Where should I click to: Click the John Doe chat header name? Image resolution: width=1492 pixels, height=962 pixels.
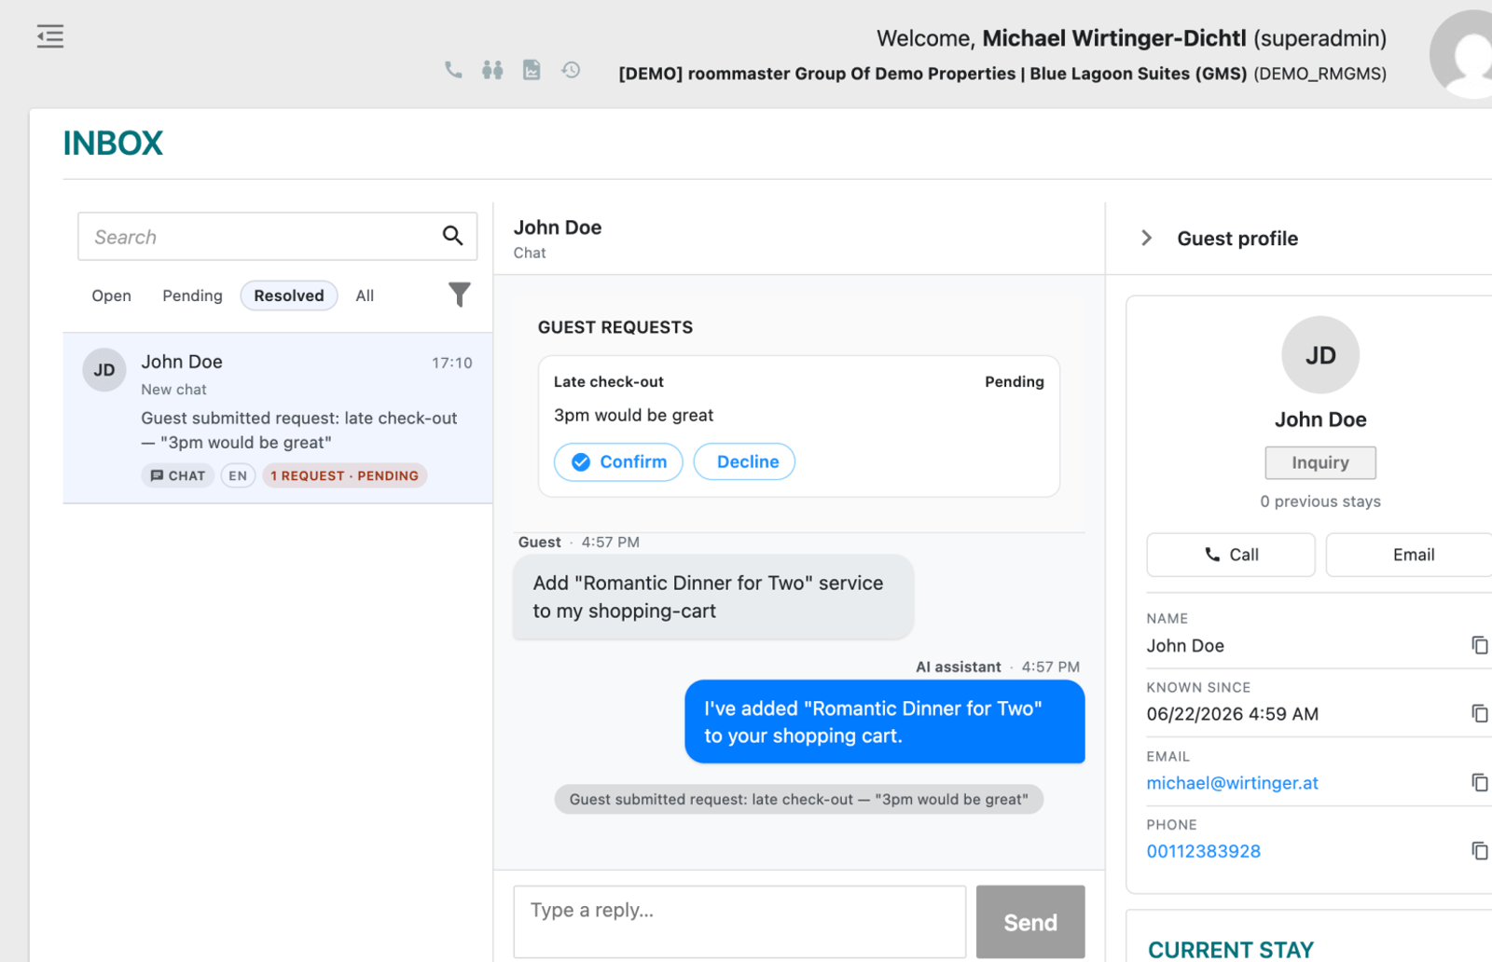[x=558, y=227]
